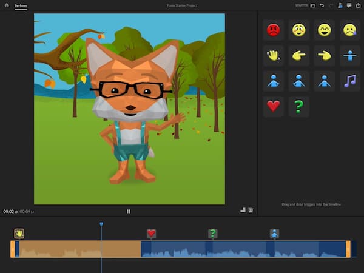Select the arms outstretched pose trigger
The height and width of the screenshot is (273, 364).
350,56
